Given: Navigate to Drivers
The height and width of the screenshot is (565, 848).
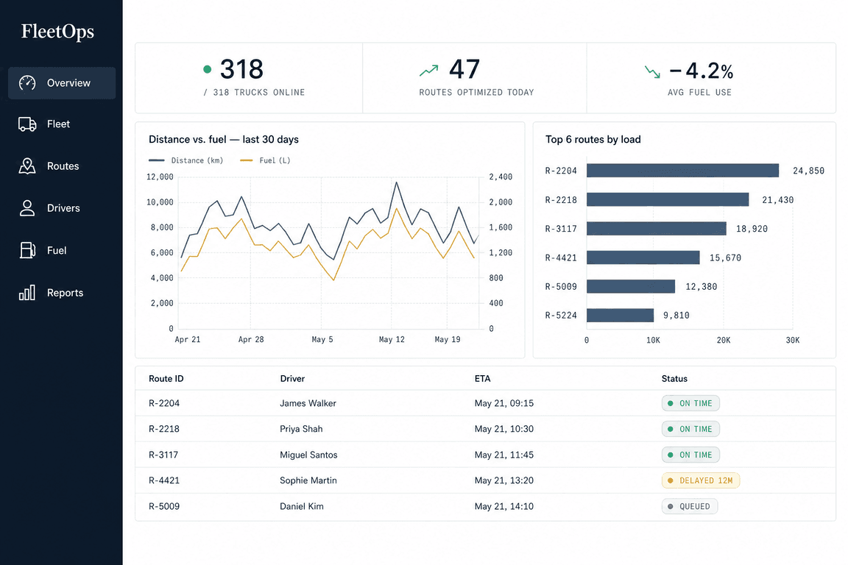Looking at the screenshot, I should pyautogui.click(x=63, y=208).
